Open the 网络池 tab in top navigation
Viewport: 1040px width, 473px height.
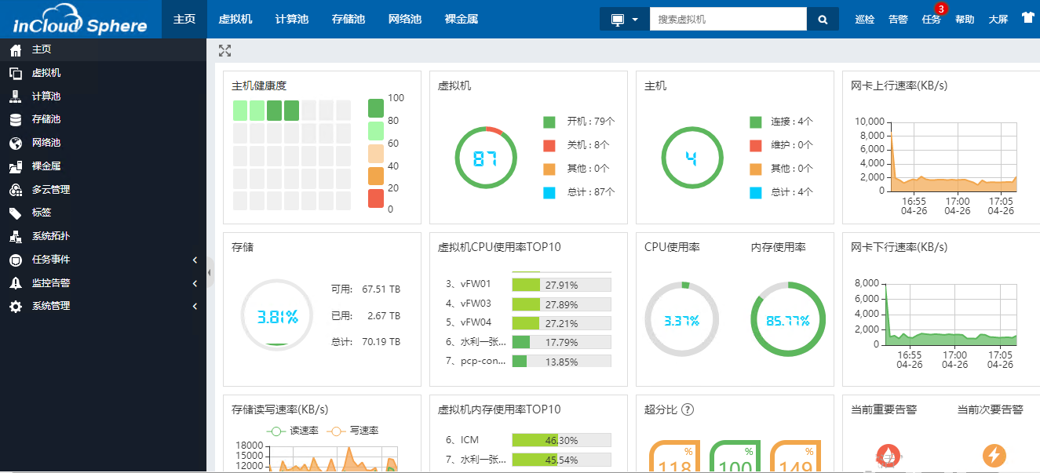[405, 19]
